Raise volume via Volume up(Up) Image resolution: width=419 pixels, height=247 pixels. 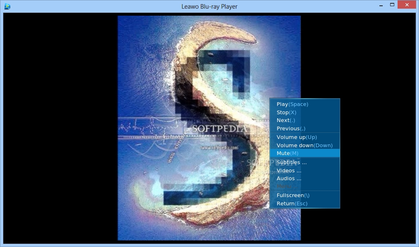305,137
